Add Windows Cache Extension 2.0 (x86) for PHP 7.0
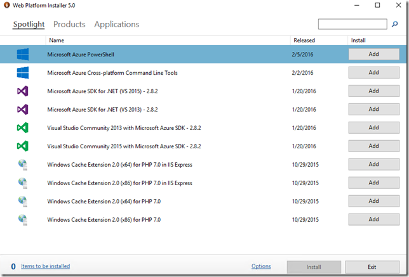Viewport: 409px width, 277px height. 374,219
